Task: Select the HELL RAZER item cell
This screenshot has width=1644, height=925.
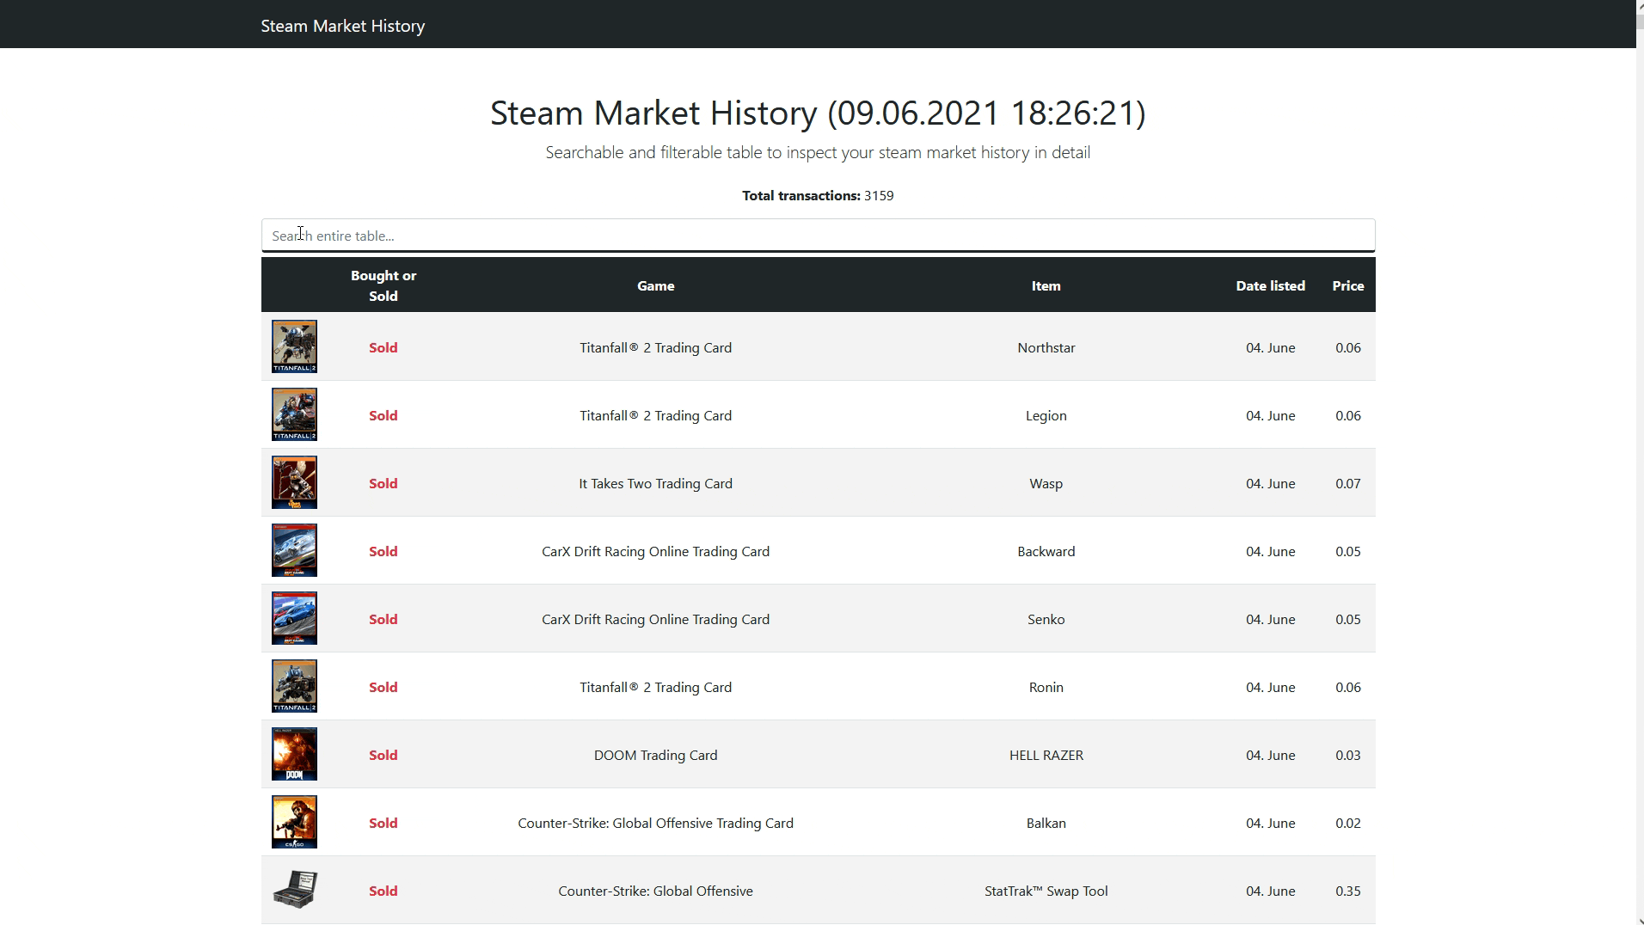Action: [x=1046, y=755]
